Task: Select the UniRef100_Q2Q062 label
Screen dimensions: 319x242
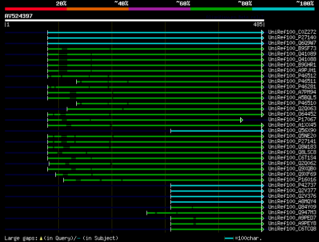Action: click(x=292, y=163)
